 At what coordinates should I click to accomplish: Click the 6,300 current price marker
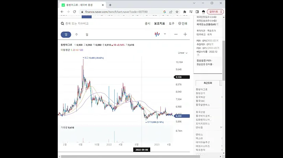pyautogui.click(x=182, y=116)
